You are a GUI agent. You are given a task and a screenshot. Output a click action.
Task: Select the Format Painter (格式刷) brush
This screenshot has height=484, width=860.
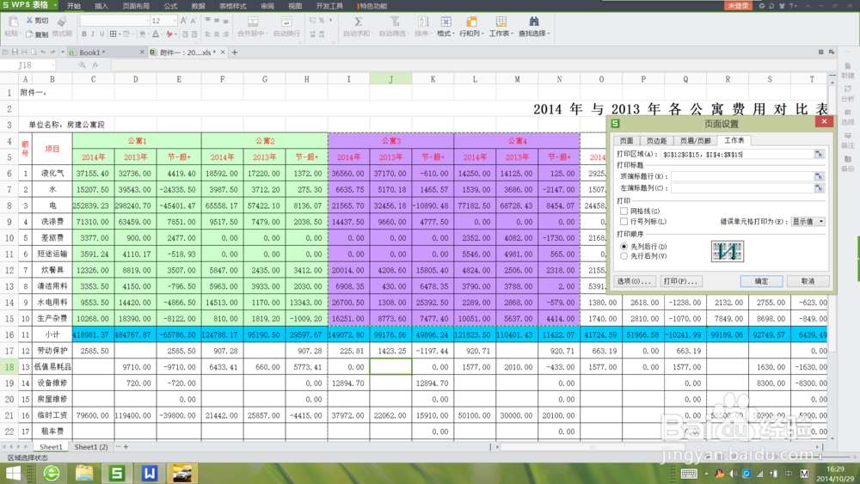pyautogui.click(x=61, y=21)
